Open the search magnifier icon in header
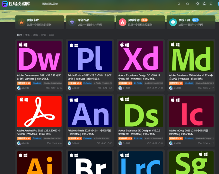219x174 pixels. 188,4
